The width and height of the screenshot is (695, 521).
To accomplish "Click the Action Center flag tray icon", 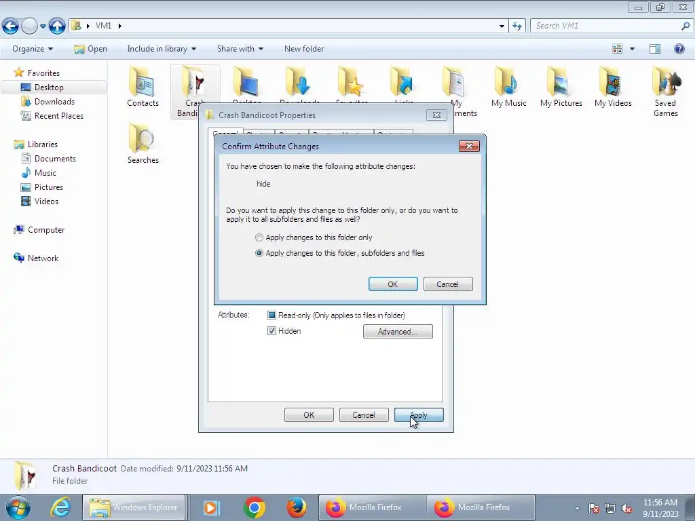I will 594,508.
